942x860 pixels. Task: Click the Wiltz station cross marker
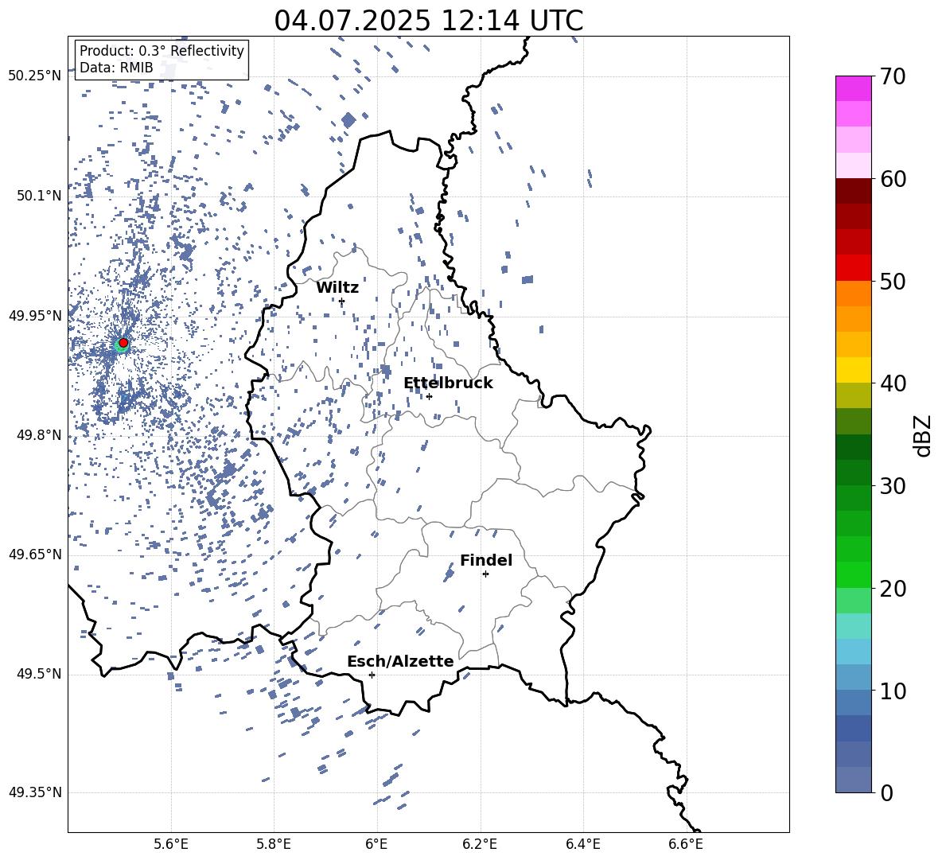pyautogui.click(x=342, y=301)
